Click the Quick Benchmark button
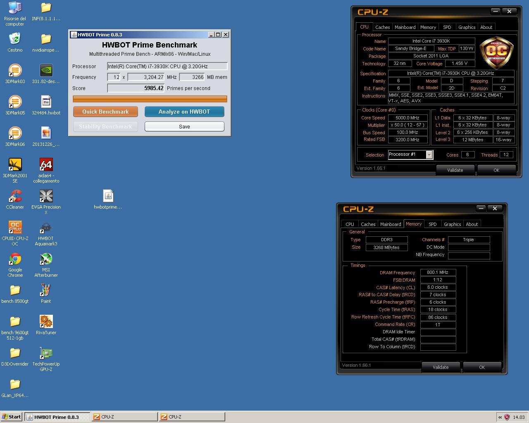529x423 pixels. 105,112
